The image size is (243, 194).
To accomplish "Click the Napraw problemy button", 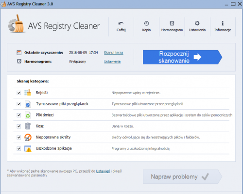I will [182, 176].
